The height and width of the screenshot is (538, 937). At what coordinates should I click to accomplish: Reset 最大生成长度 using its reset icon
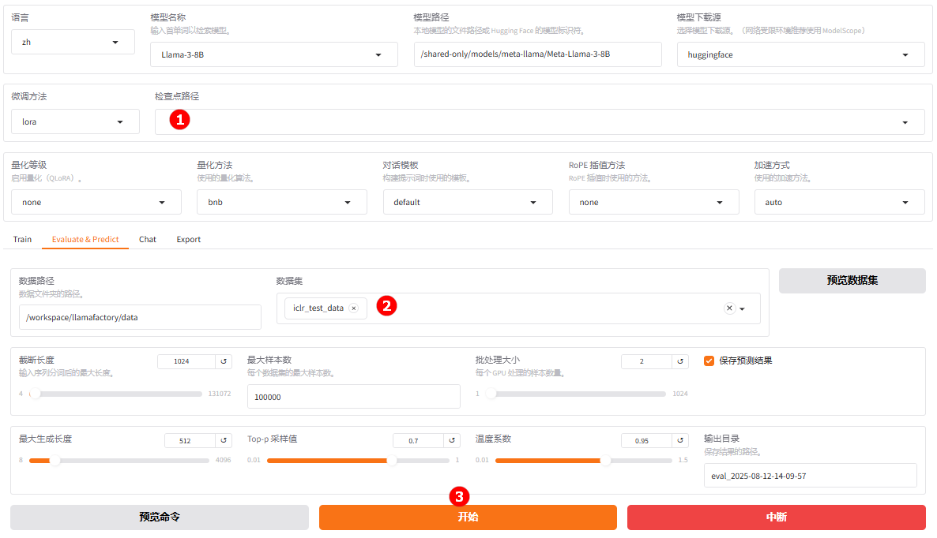point(224,441)
